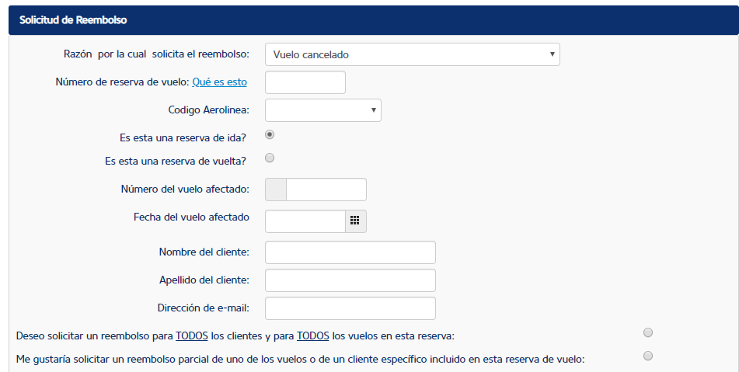Click the 'Codigo Aerolinea:' label
This screenshot has width=739, height=372.
tap(209, 110)
